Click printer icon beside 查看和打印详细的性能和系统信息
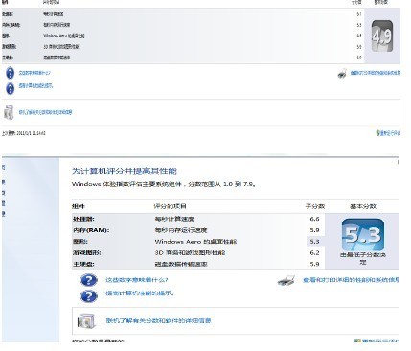This screenshot has height=351, width=411. click(285, 281)
